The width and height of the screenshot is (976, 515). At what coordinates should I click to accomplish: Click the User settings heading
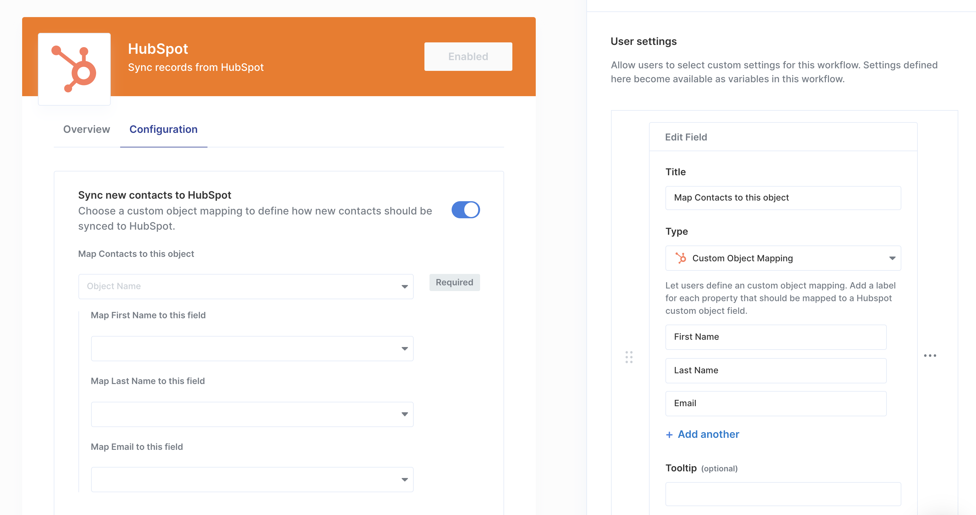(643, 41)
